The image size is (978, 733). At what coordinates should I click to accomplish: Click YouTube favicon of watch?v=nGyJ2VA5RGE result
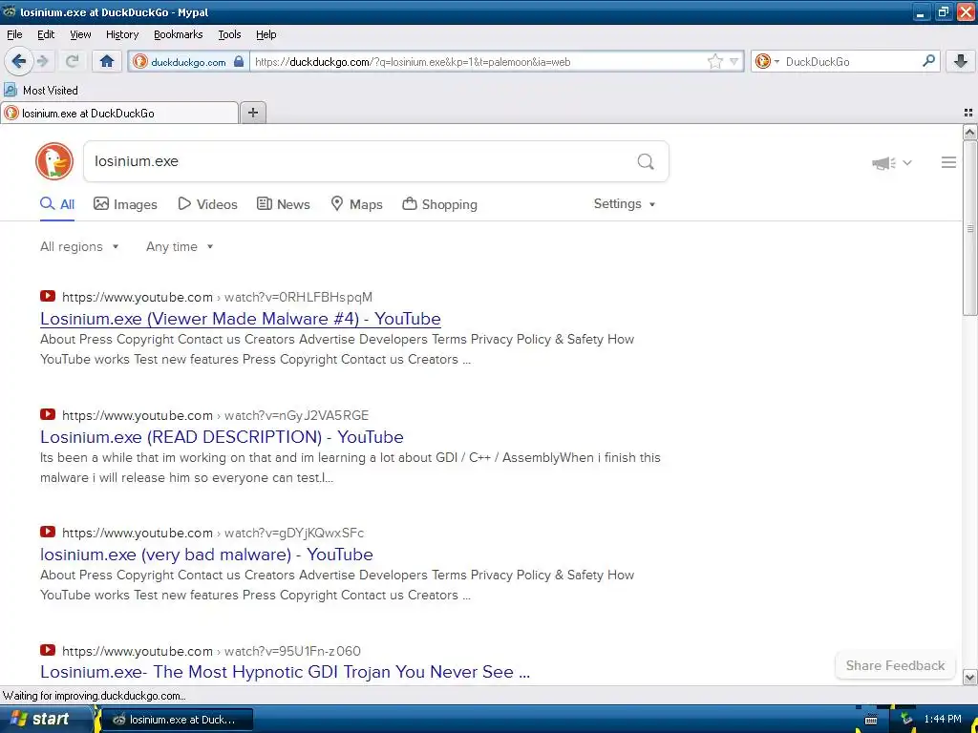pyautogui.click(x=48, y=414)
